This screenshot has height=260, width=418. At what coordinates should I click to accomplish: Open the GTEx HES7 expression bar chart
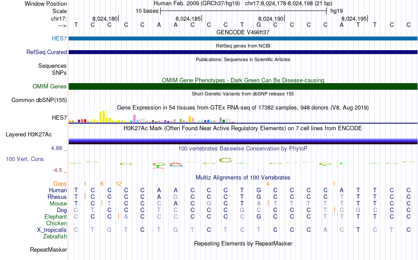[151, 117]
